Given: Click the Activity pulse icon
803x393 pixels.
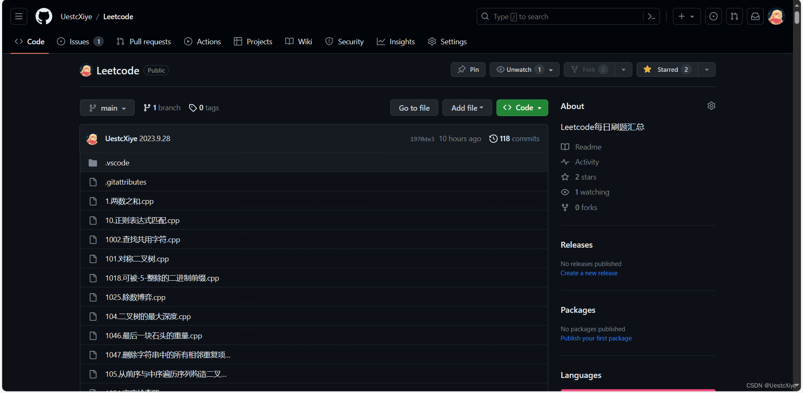Looking at the screenshot, I should click(x=565, y=162).
